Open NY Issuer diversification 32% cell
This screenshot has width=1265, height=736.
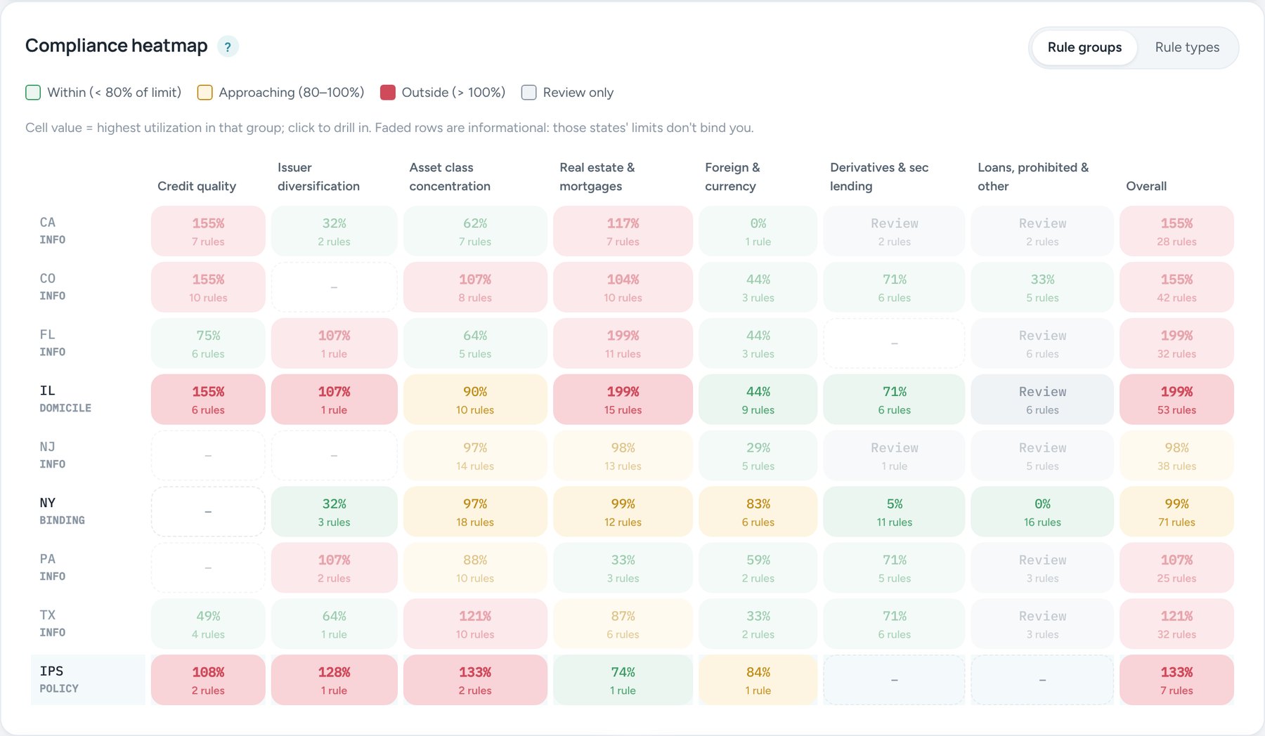coord(334,511)
